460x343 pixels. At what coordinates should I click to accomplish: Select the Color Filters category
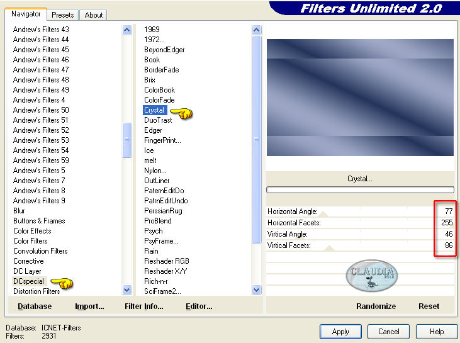coord(30,241)
